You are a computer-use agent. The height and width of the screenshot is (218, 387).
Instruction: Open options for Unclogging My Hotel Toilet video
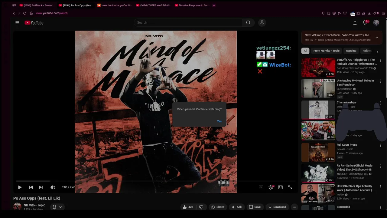381,81
